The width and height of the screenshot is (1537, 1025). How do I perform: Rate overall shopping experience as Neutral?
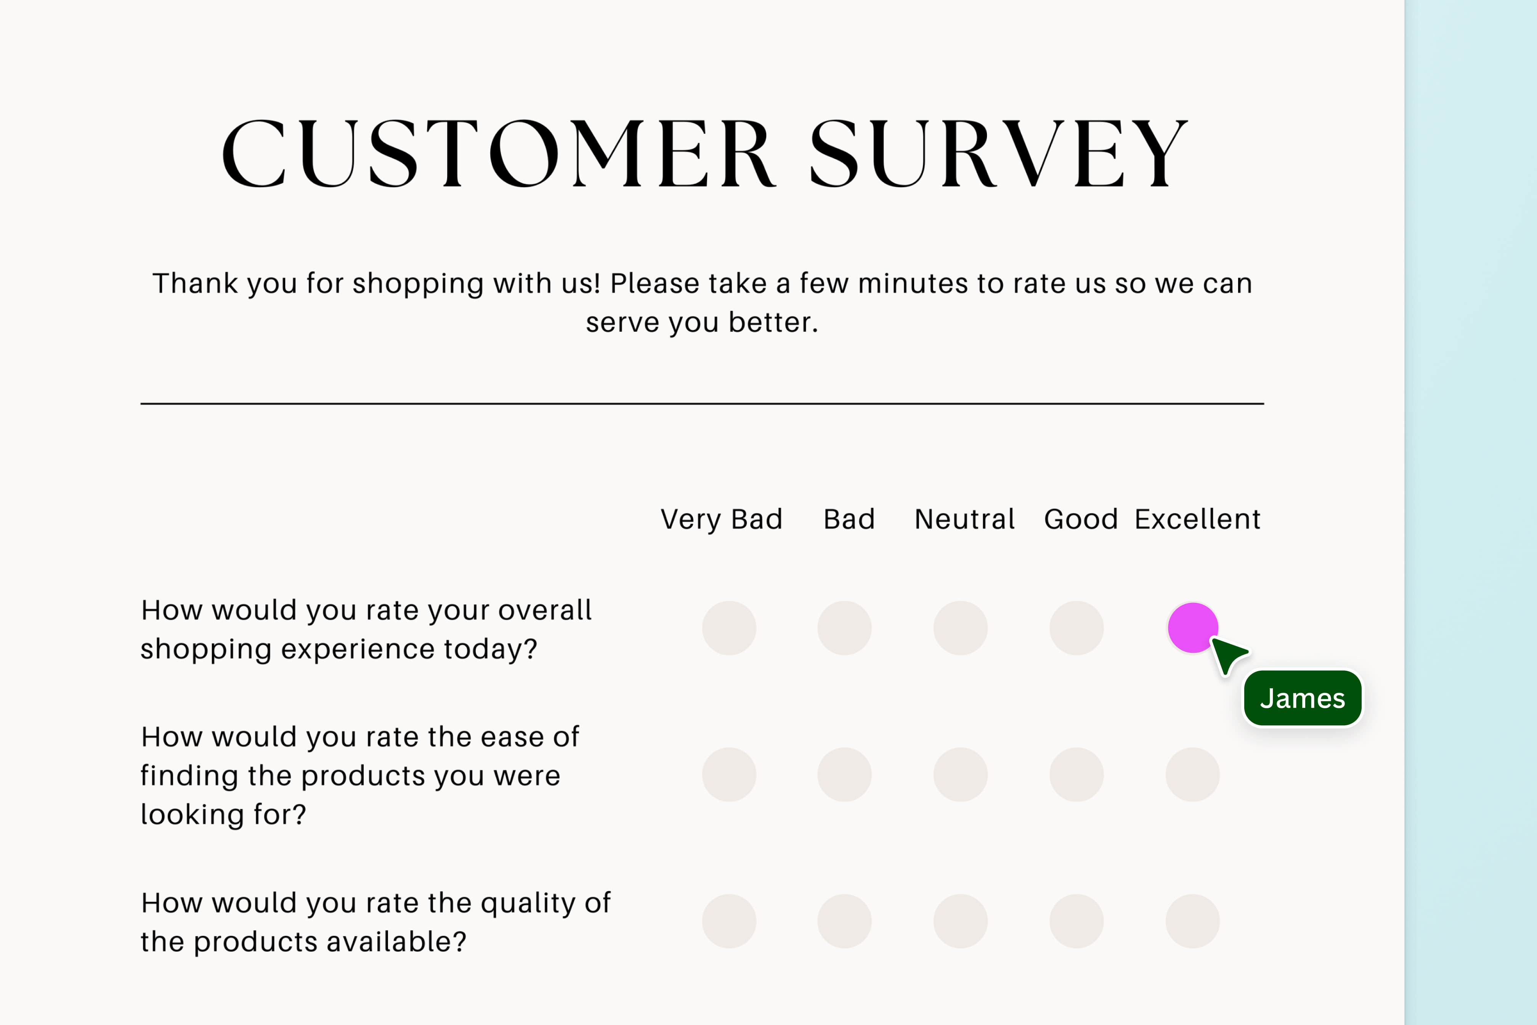click(x=960, y=628)
